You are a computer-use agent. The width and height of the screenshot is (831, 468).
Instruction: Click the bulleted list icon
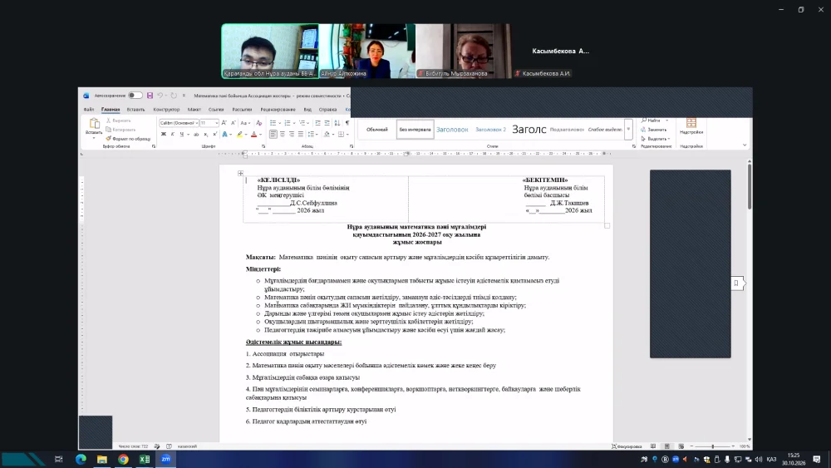click(x=273, y=123)
